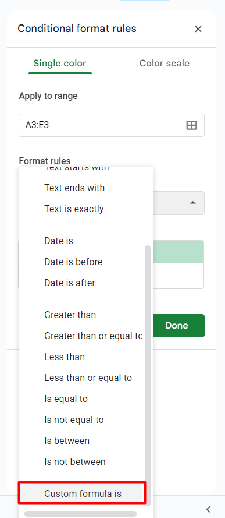This screenshot has height=518, width=225.
Task: Open the select data range grid icon
Action: point(192,125)
